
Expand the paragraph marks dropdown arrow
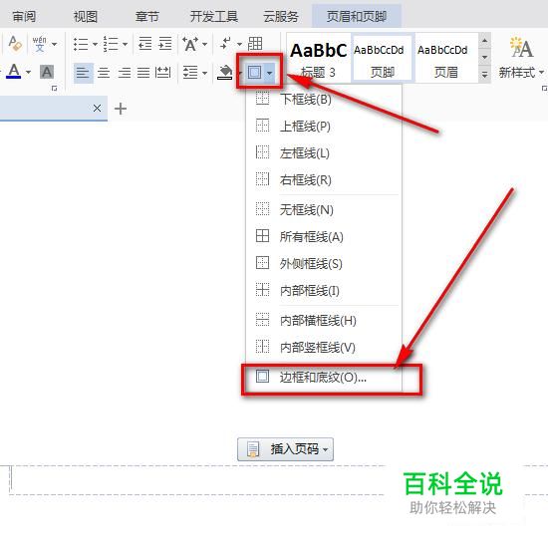tap(239, 44)
